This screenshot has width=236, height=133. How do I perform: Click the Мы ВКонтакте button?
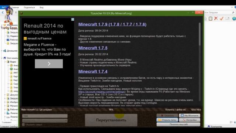click(190, 116)
